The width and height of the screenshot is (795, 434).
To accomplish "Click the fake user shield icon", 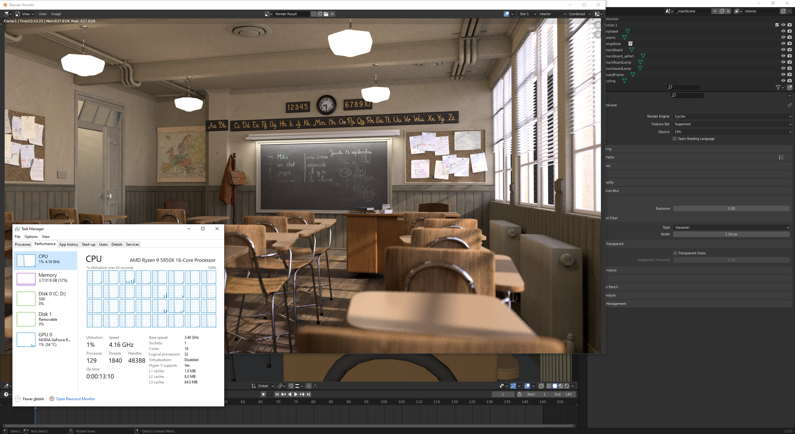I will point(314,14).
